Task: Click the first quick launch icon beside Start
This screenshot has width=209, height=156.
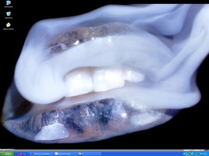Action: click(x=18, y=154)
